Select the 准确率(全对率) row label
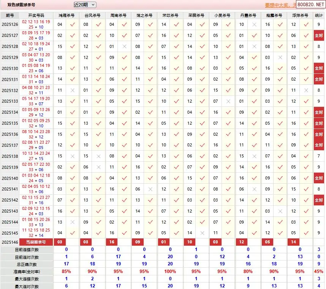Viewport: 326px width, 289px height. pos(27,272)
